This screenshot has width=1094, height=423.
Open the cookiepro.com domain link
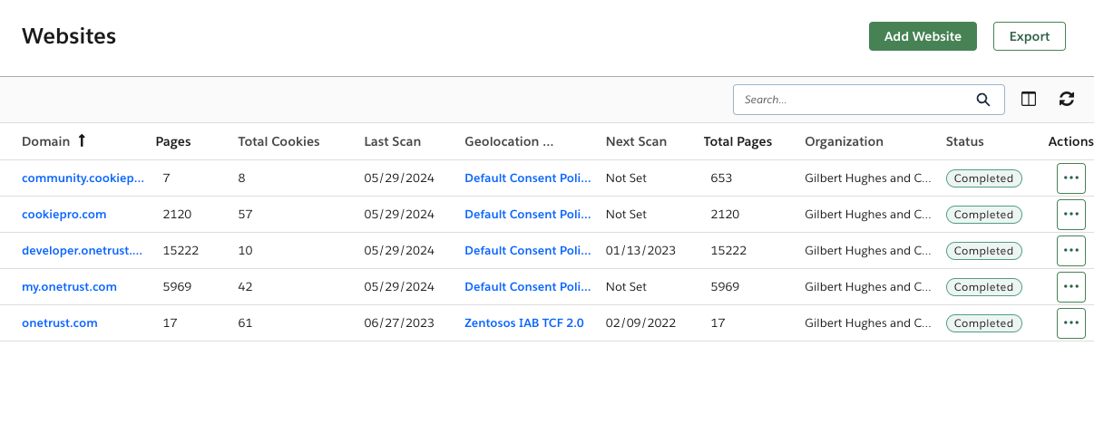pos(64,215)
